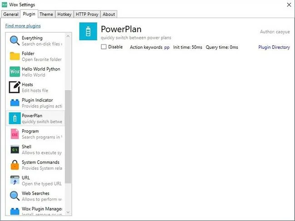Click the plugin list scrollbar thumb
The width and height of the screenshot is (295, 221).
click(x=68, y=136)
